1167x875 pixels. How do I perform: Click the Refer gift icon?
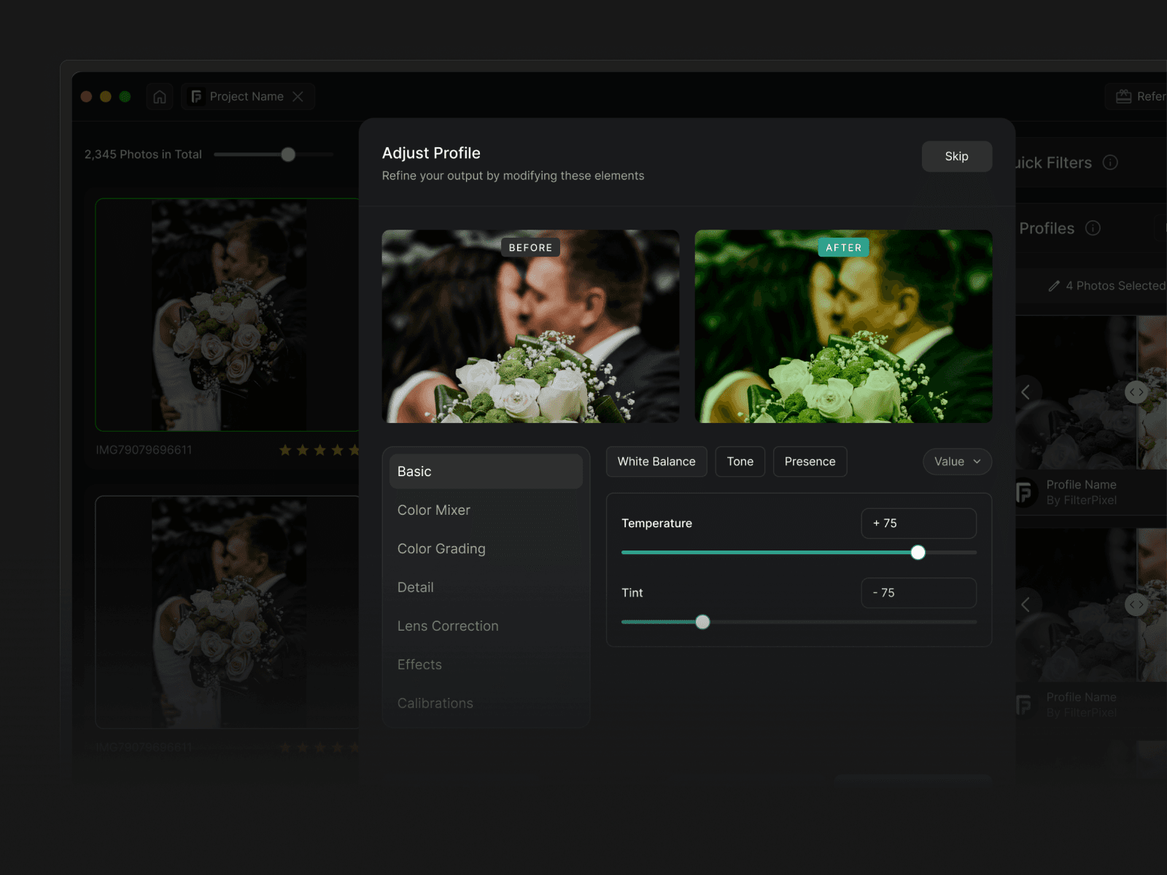pos(1123,96)
